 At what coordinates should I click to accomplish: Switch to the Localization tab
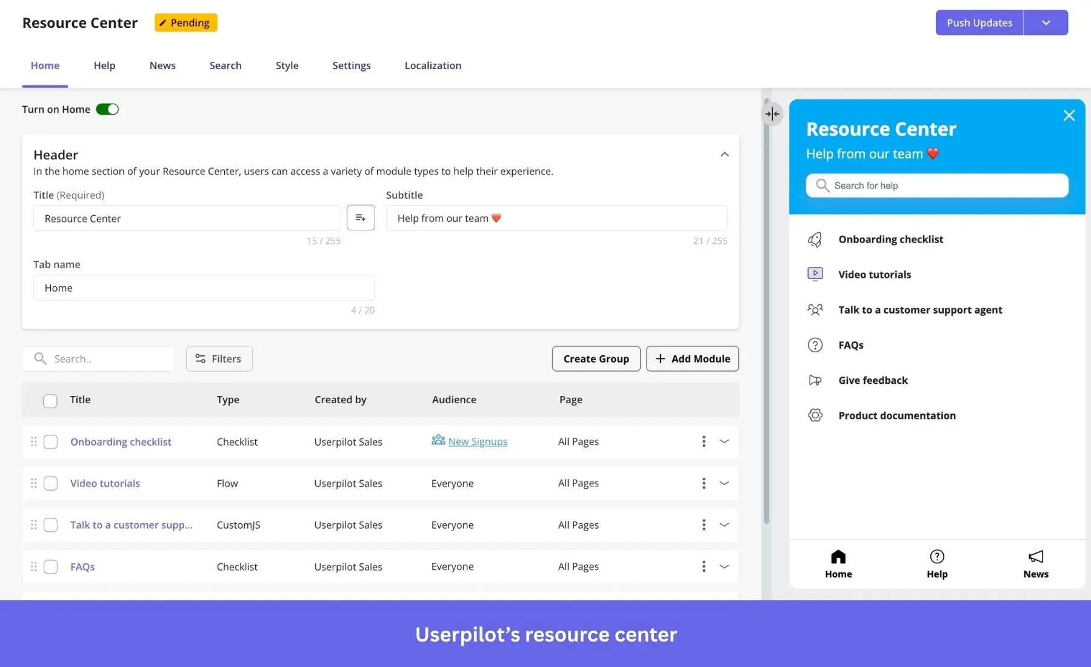pos(433,65)
